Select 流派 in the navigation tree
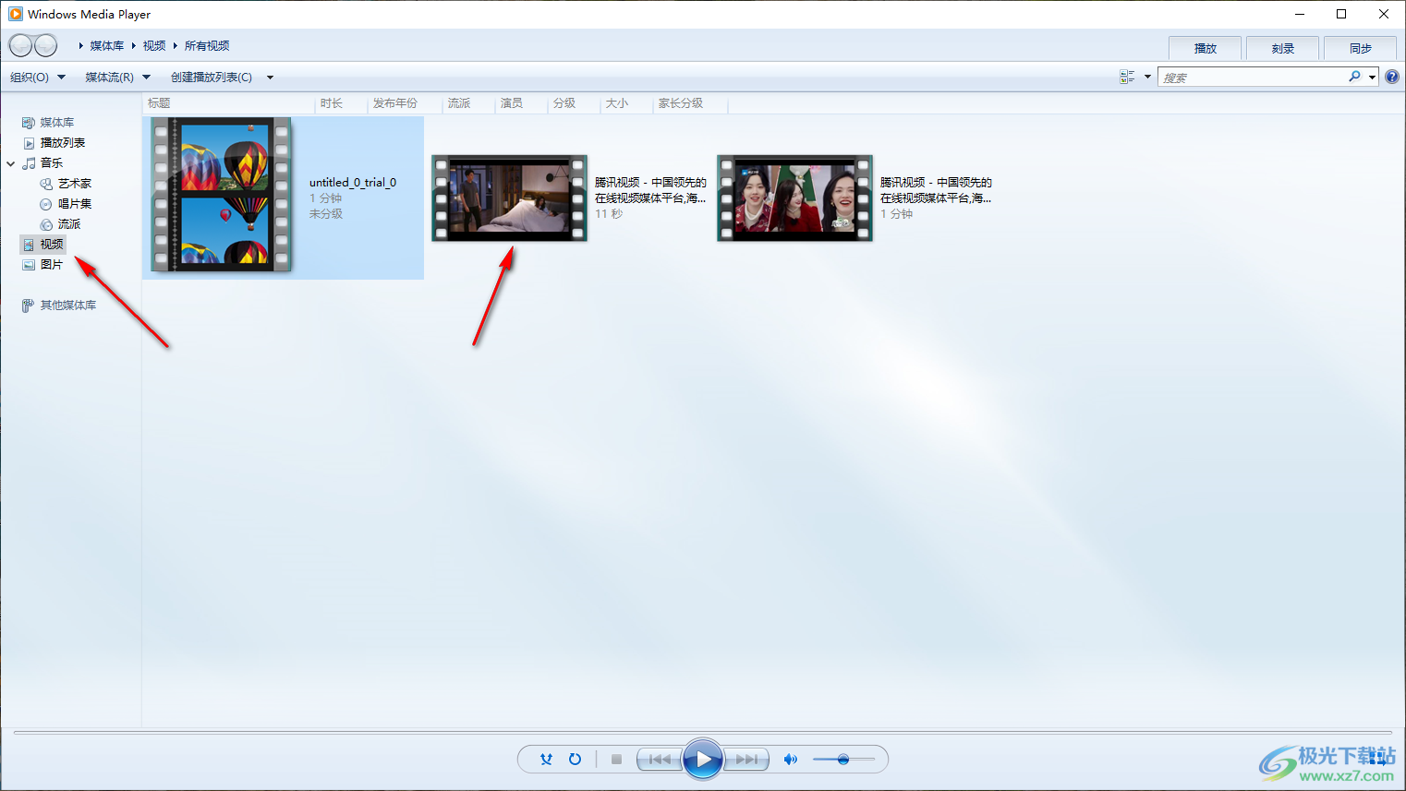 click(x=69, y=224)
